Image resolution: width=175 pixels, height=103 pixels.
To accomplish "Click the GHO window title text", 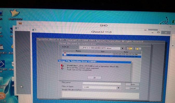I will (x=104, y=25).
